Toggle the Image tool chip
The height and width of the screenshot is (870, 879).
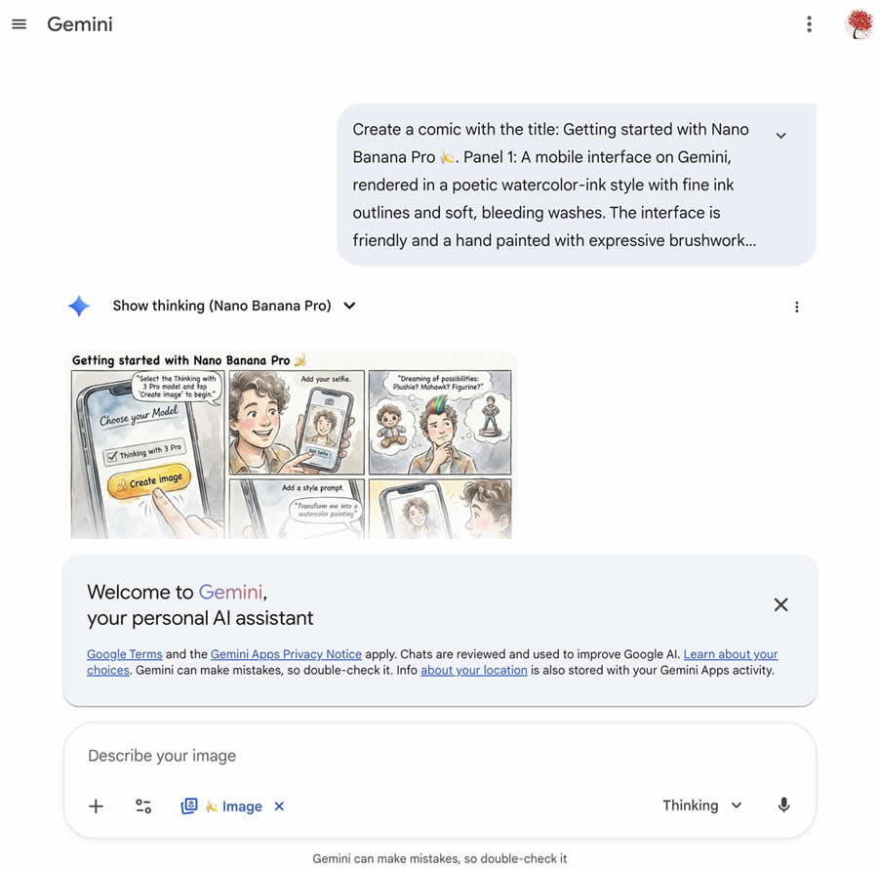pos(232,807)
